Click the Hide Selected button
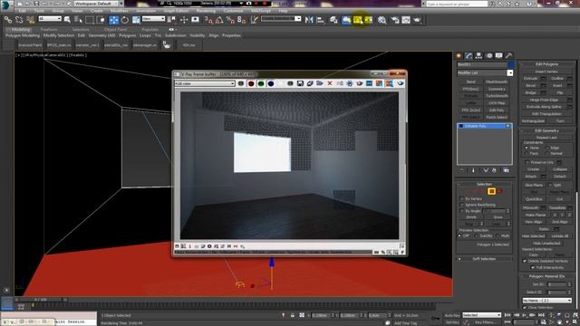 [x=534, y=236]
